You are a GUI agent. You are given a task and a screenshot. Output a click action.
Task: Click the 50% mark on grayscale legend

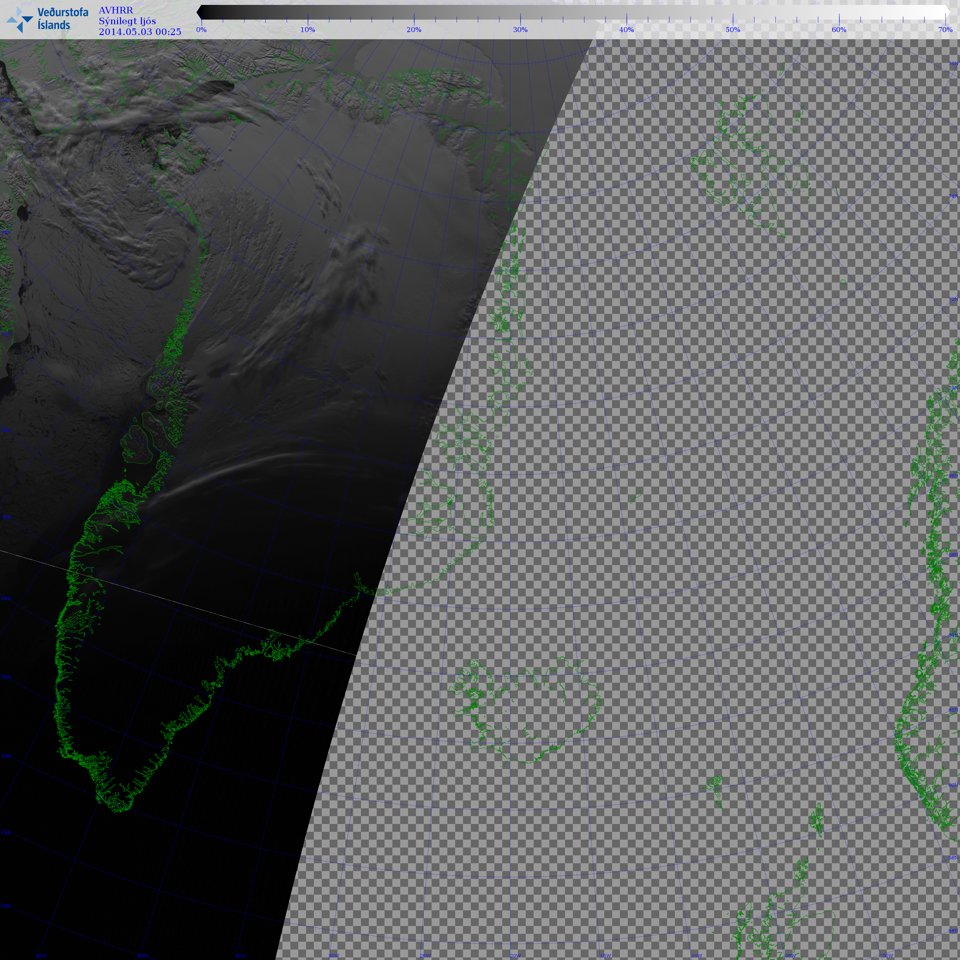pyautogui.click(x=732, y=30)
